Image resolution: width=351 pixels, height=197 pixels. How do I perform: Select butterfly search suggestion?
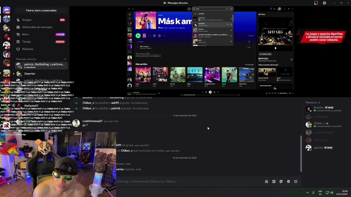tap(213, 13)
